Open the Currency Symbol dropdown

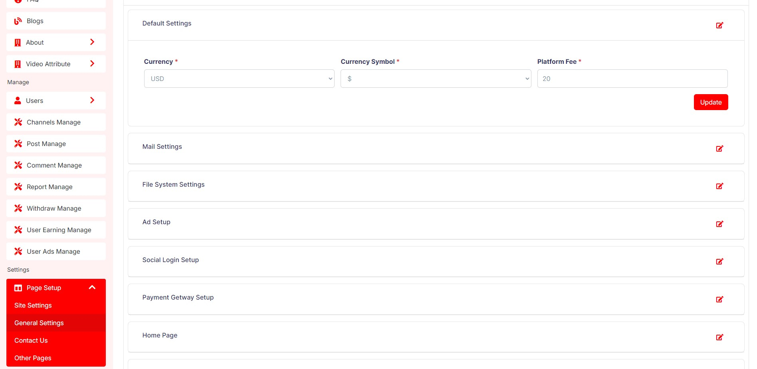pos(435,79)
